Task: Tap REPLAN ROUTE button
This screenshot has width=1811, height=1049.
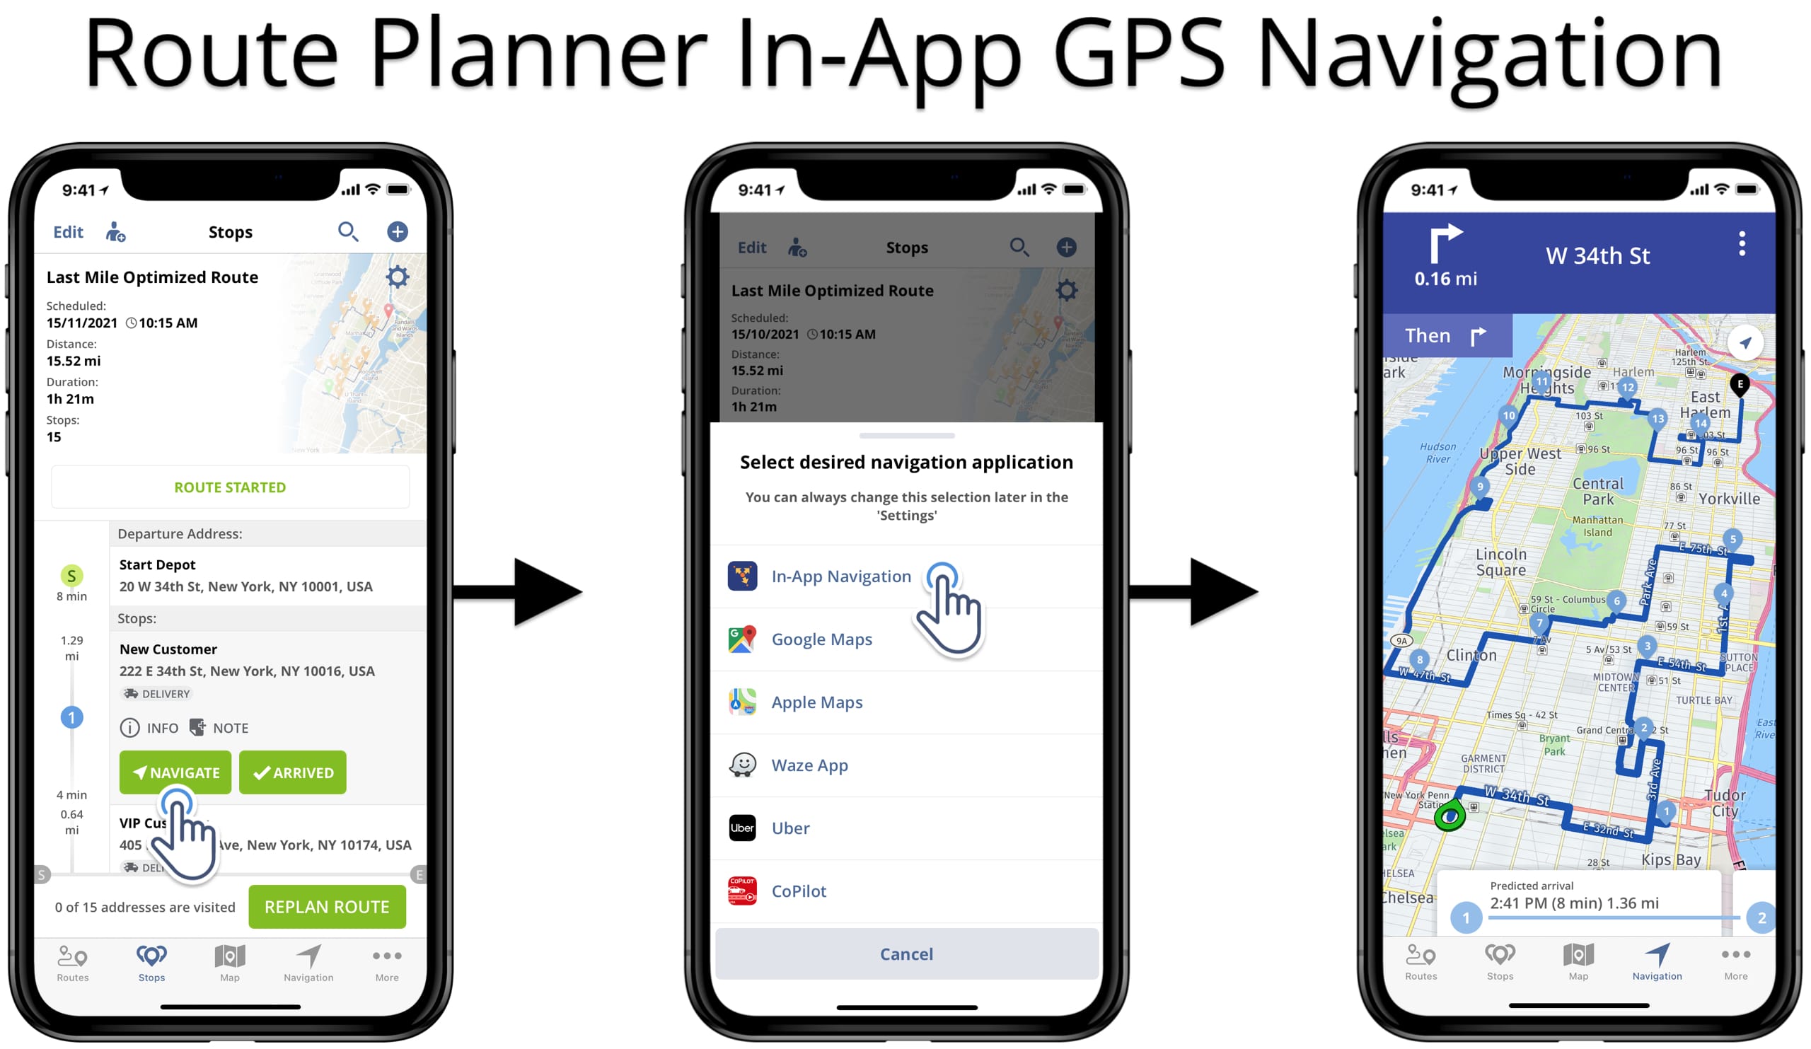Action: point(330,904)
